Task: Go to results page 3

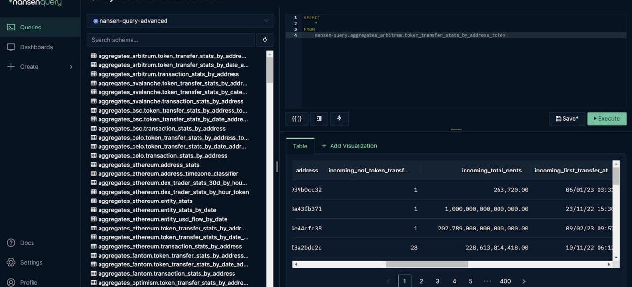Action: click(437, 281)
